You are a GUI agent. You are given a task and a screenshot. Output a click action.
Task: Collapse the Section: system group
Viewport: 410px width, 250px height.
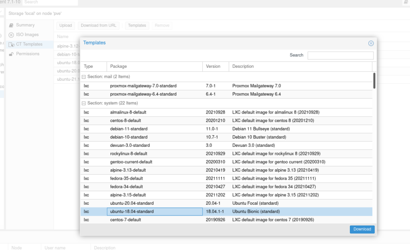(x=84, y=103)
